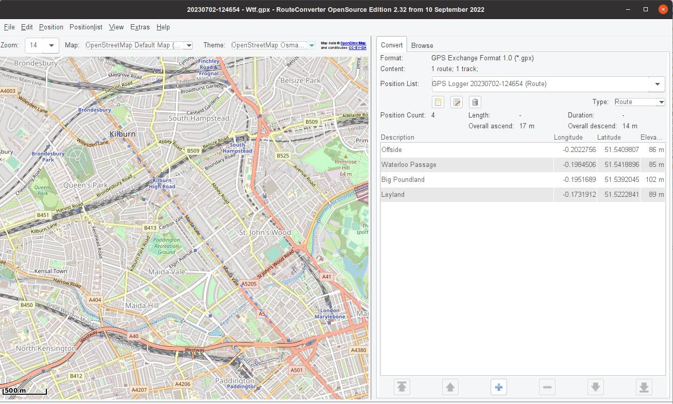This screenshot has height=404, width=673.
Task: Expand the Map selection dropdown
Action: pos(189,45)
